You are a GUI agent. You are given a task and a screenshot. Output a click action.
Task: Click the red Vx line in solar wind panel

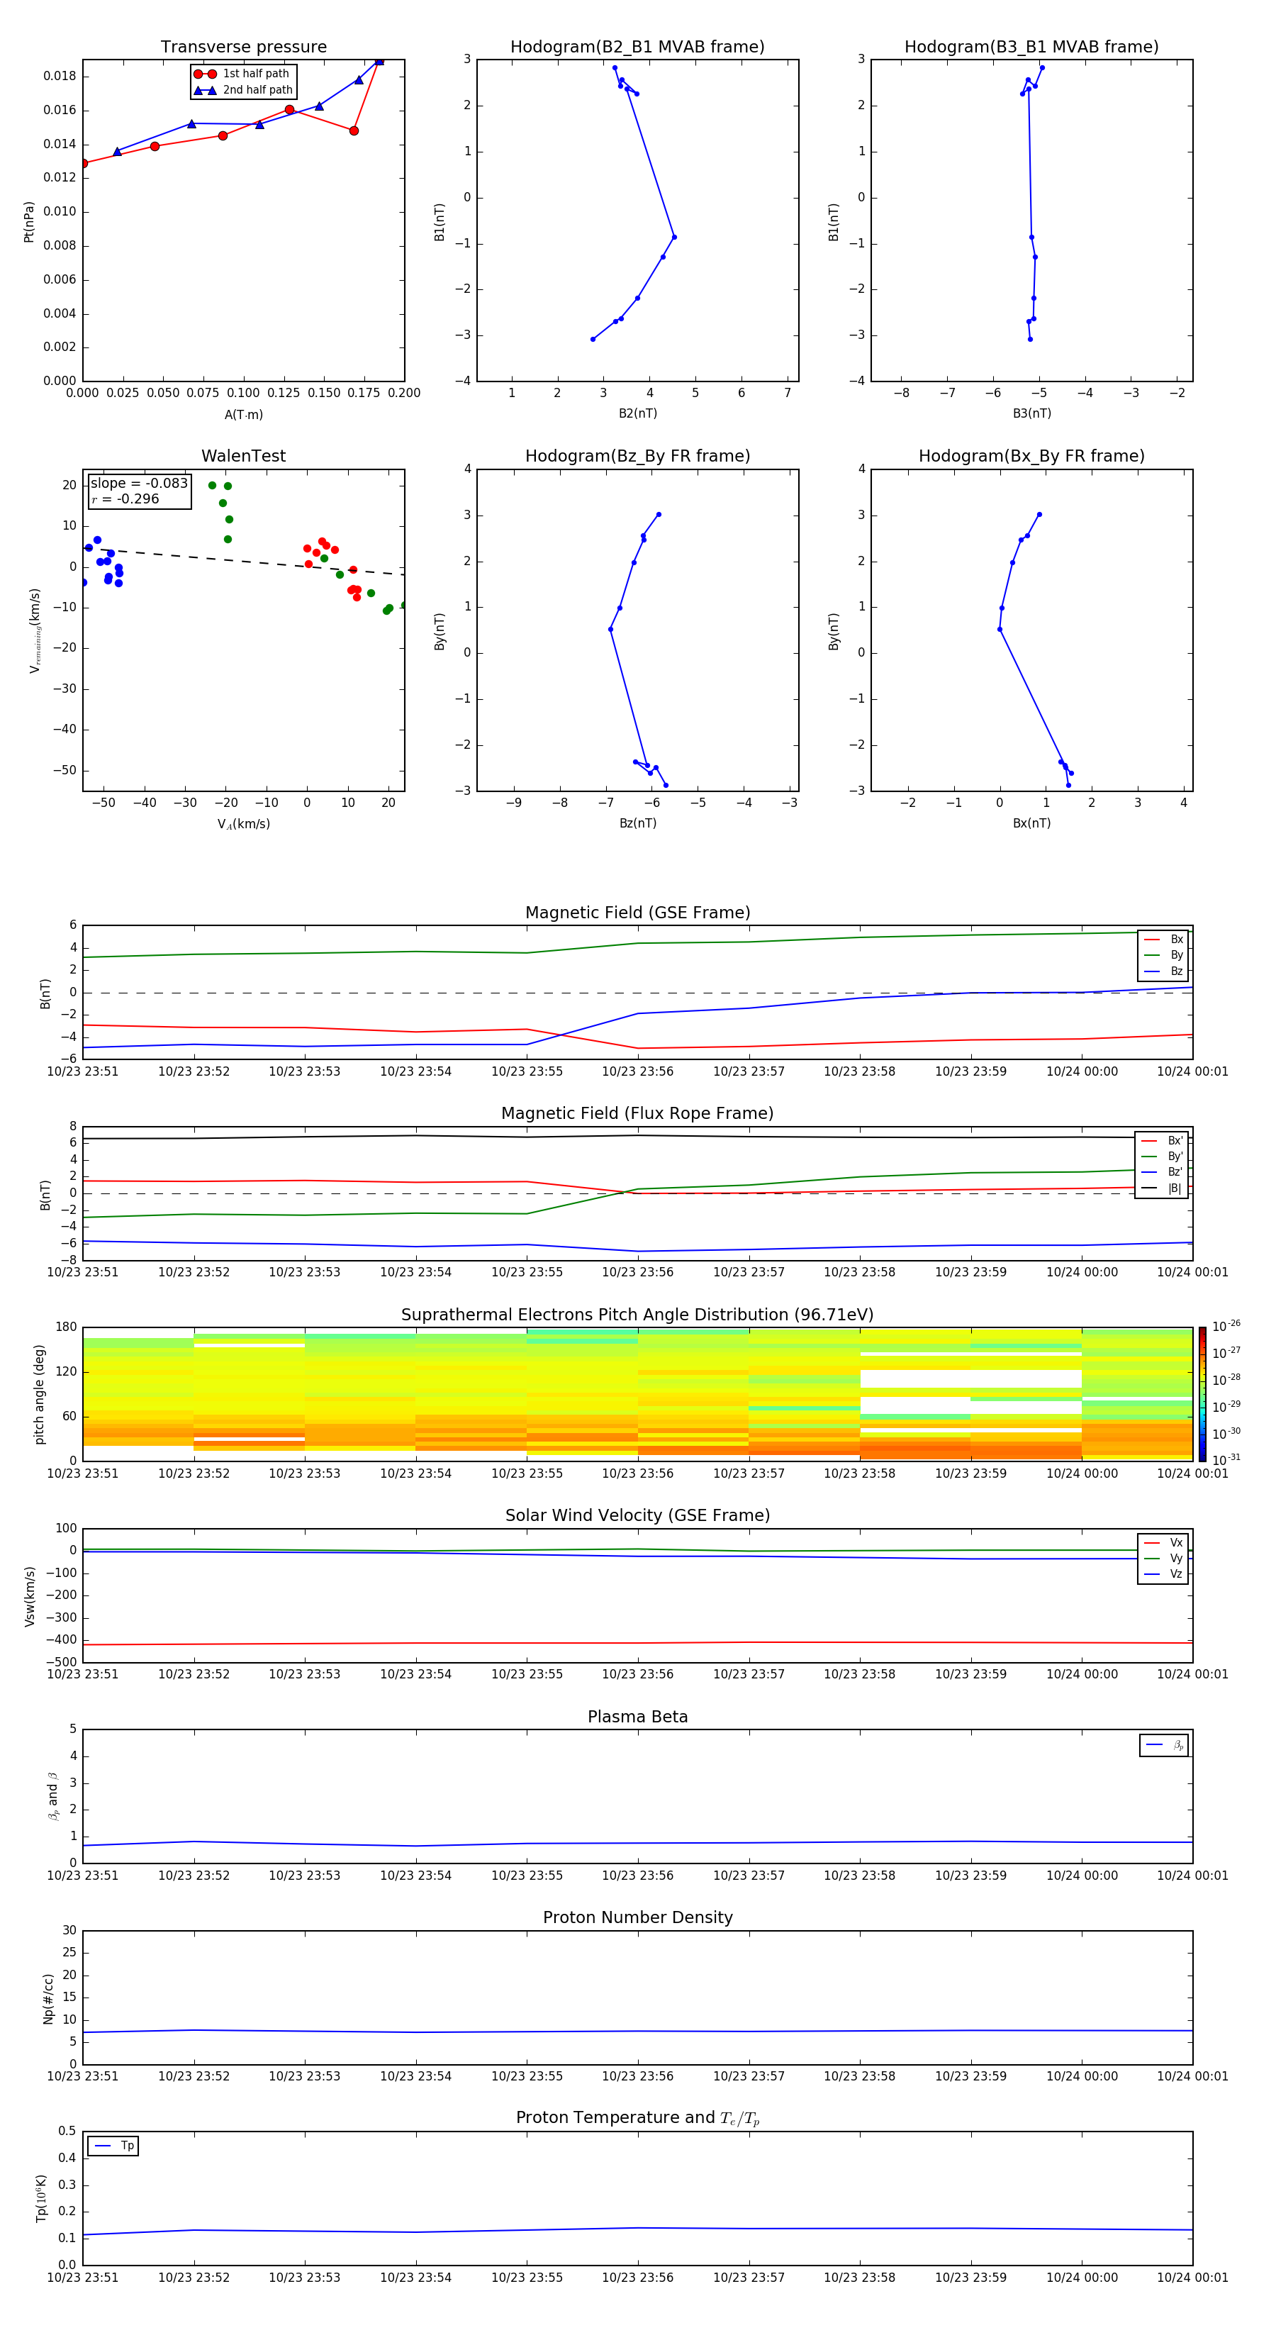coord(637,1643)
